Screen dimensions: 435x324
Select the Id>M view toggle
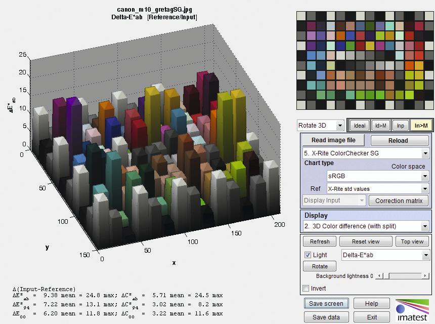coord(380,126)
